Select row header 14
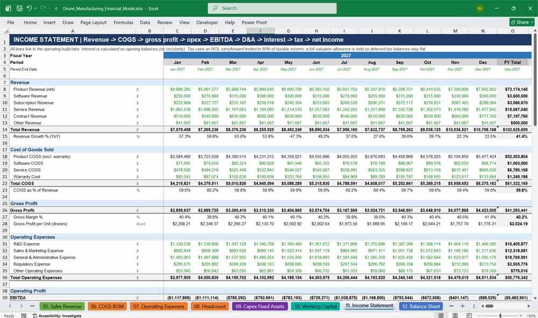 4,129
